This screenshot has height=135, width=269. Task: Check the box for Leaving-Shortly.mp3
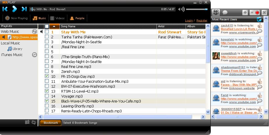coord(47,106)
